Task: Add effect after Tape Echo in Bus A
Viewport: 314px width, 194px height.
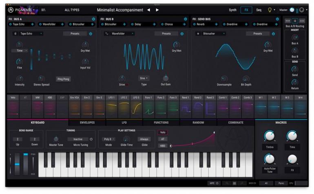Action: pos(32,24)
